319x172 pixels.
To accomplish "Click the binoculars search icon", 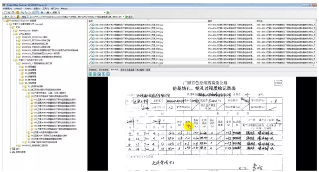I will coord(48,13).
